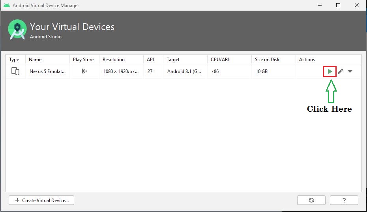Viewport: 367px width, 212px height.
Task: Click the Play Store icon in the row
Action: click(x=84, y=71)
